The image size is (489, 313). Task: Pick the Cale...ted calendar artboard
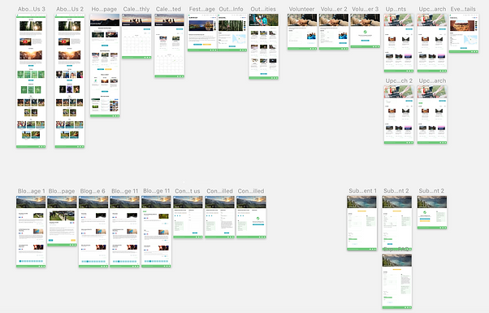(169, 46)
